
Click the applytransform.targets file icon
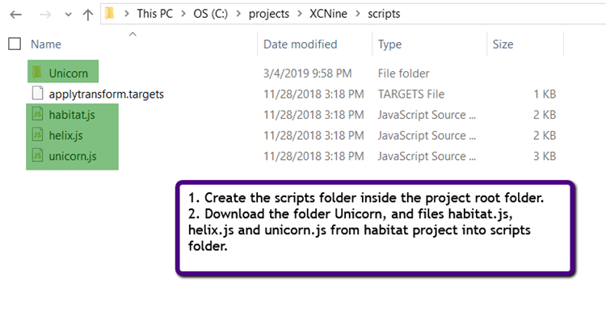37,93
